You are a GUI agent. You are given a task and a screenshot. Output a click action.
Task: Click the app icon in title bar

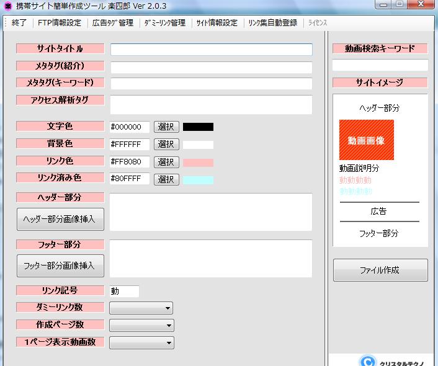click(8, 6)
